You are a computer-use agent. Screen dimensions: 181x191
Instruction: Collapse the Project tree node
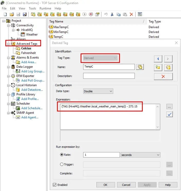(4, 21)
